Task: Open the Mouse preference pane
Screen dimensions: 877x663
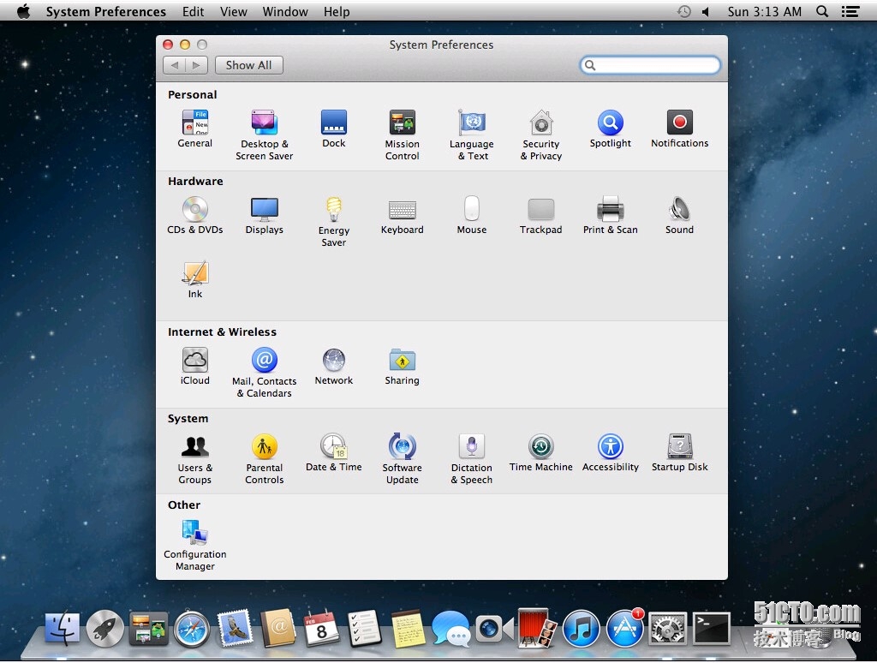Action: tap(472, 215)
